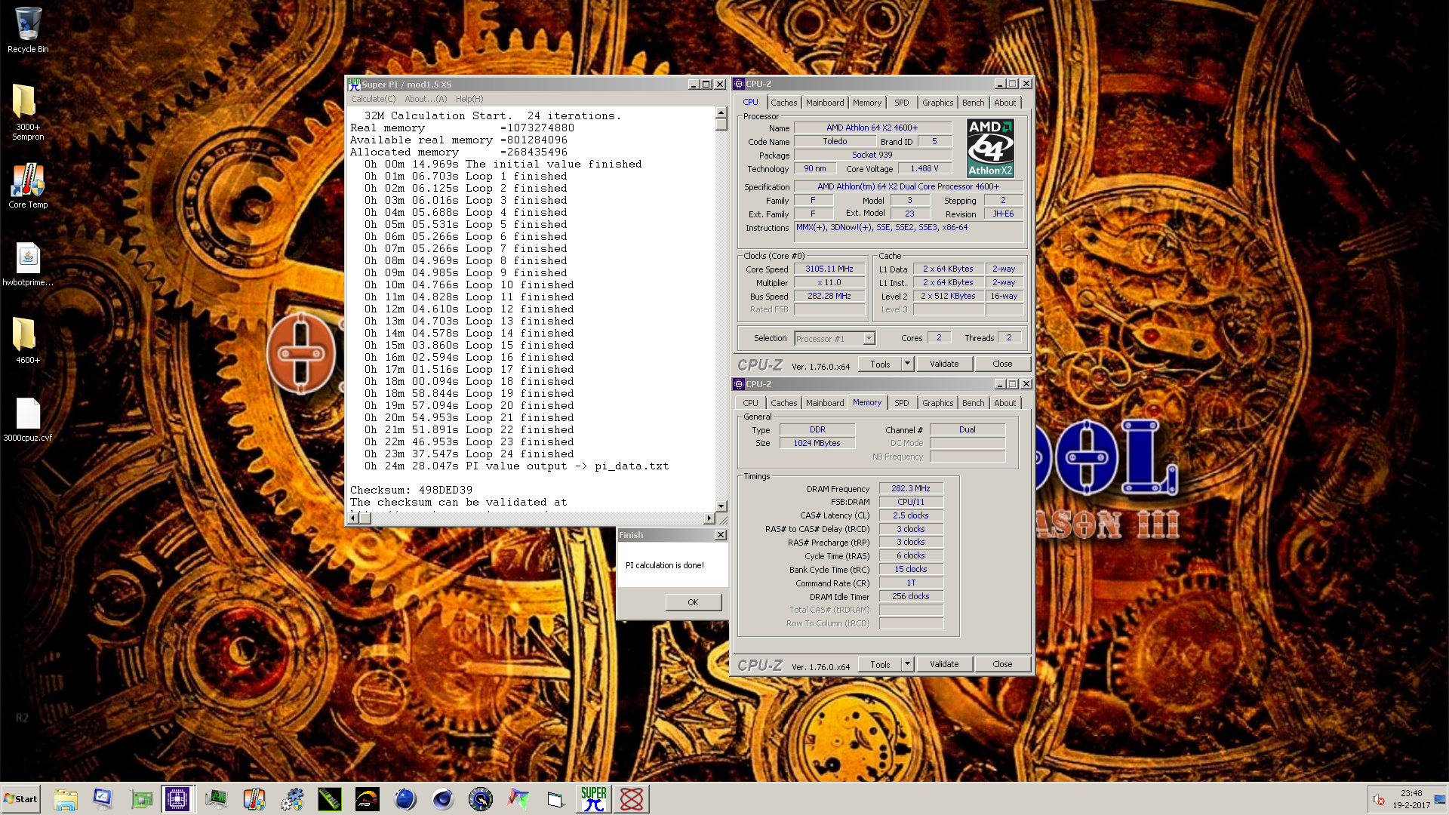The image size is (1449, 815).
Task: Switch to Mainboard tab in upper CPU-Z
Action: pos(825,103)
